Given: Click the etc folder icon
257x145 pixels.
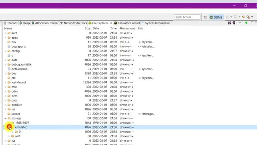Looking at the screenshot, I should coord(9,78).
